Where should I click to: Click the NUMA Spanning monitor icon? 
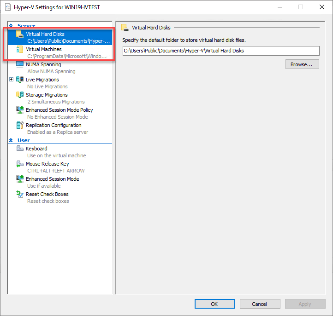(20, 64)
